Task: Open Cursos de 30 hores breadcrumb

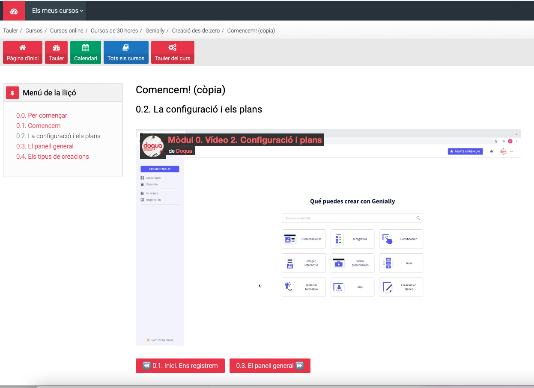Action: click(x=114, y=31)
